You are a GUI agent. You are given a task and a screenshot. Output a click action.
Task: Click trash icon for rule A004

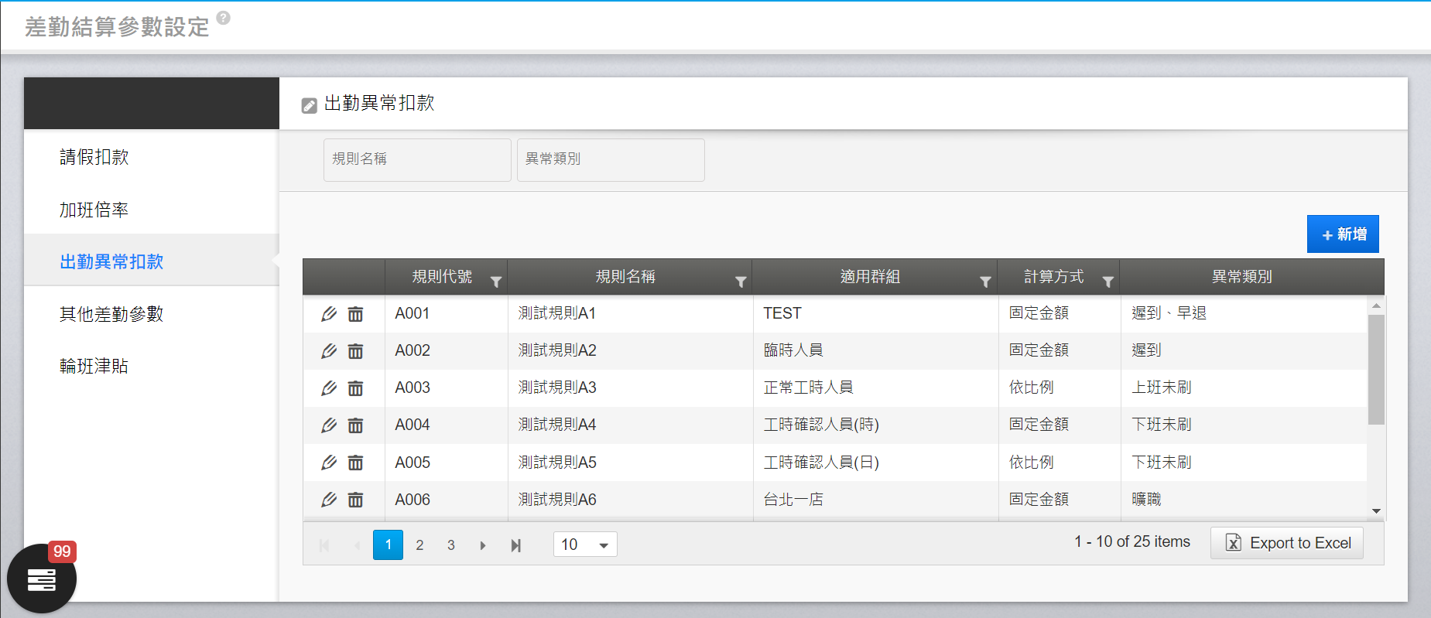355,425
